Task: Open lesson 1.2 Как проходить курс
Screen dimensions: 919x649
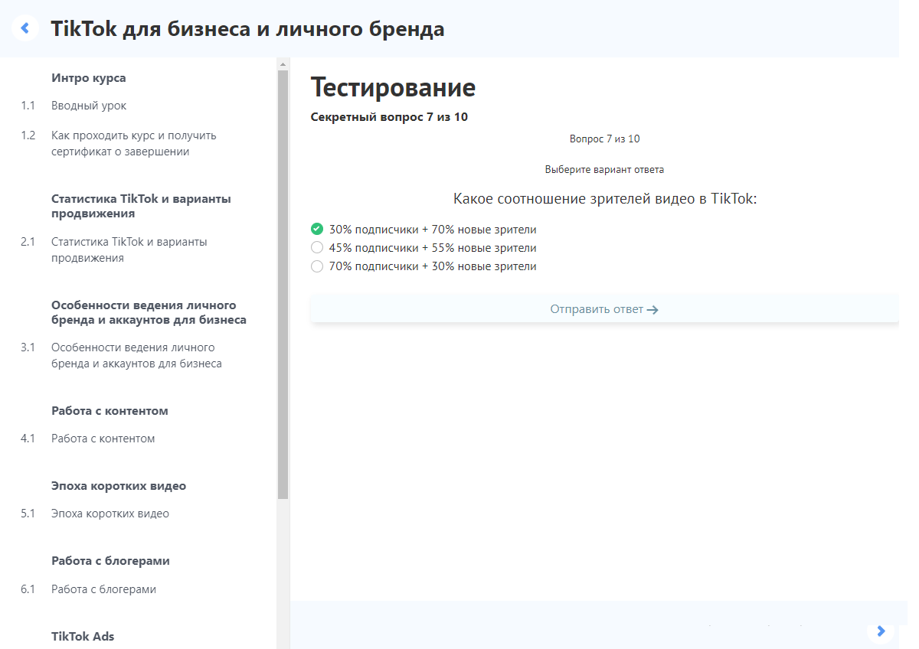Action: (134, 143)
